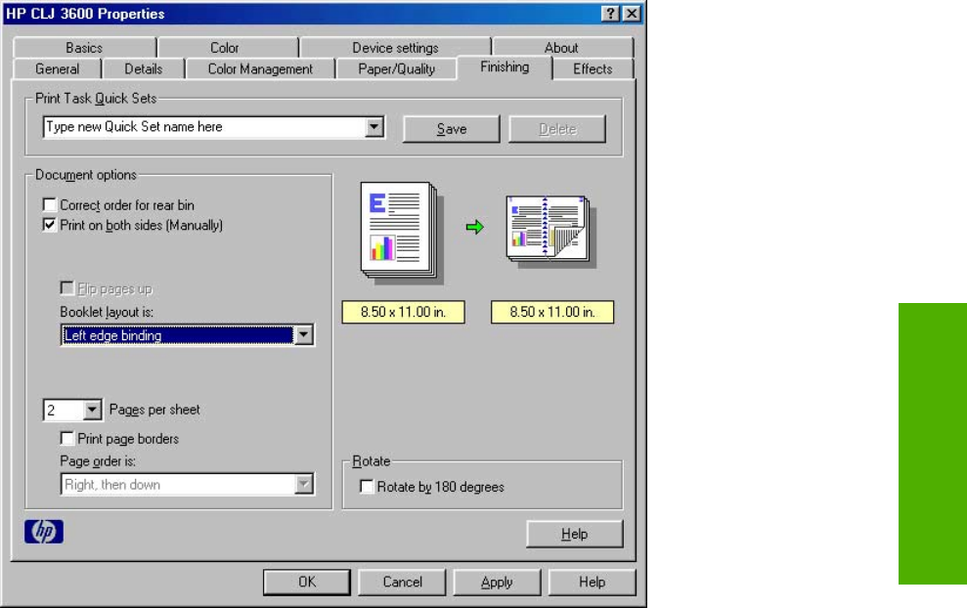967x608 pixels.
Task: Toggle the Flip pages up checkbox
Action: click(x=66, y=288)
